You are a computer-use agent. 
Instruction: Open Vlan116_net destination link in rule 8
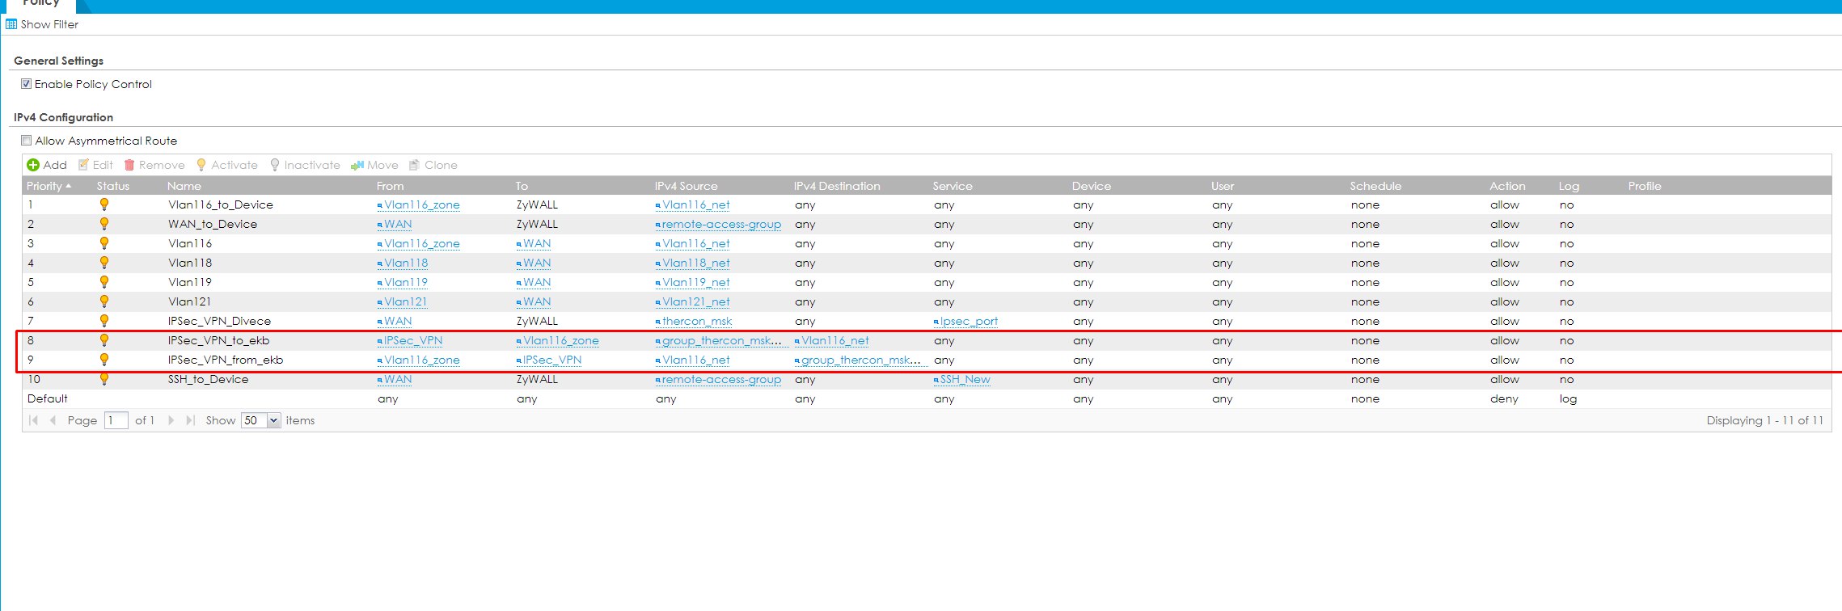(x=835, y=341)
